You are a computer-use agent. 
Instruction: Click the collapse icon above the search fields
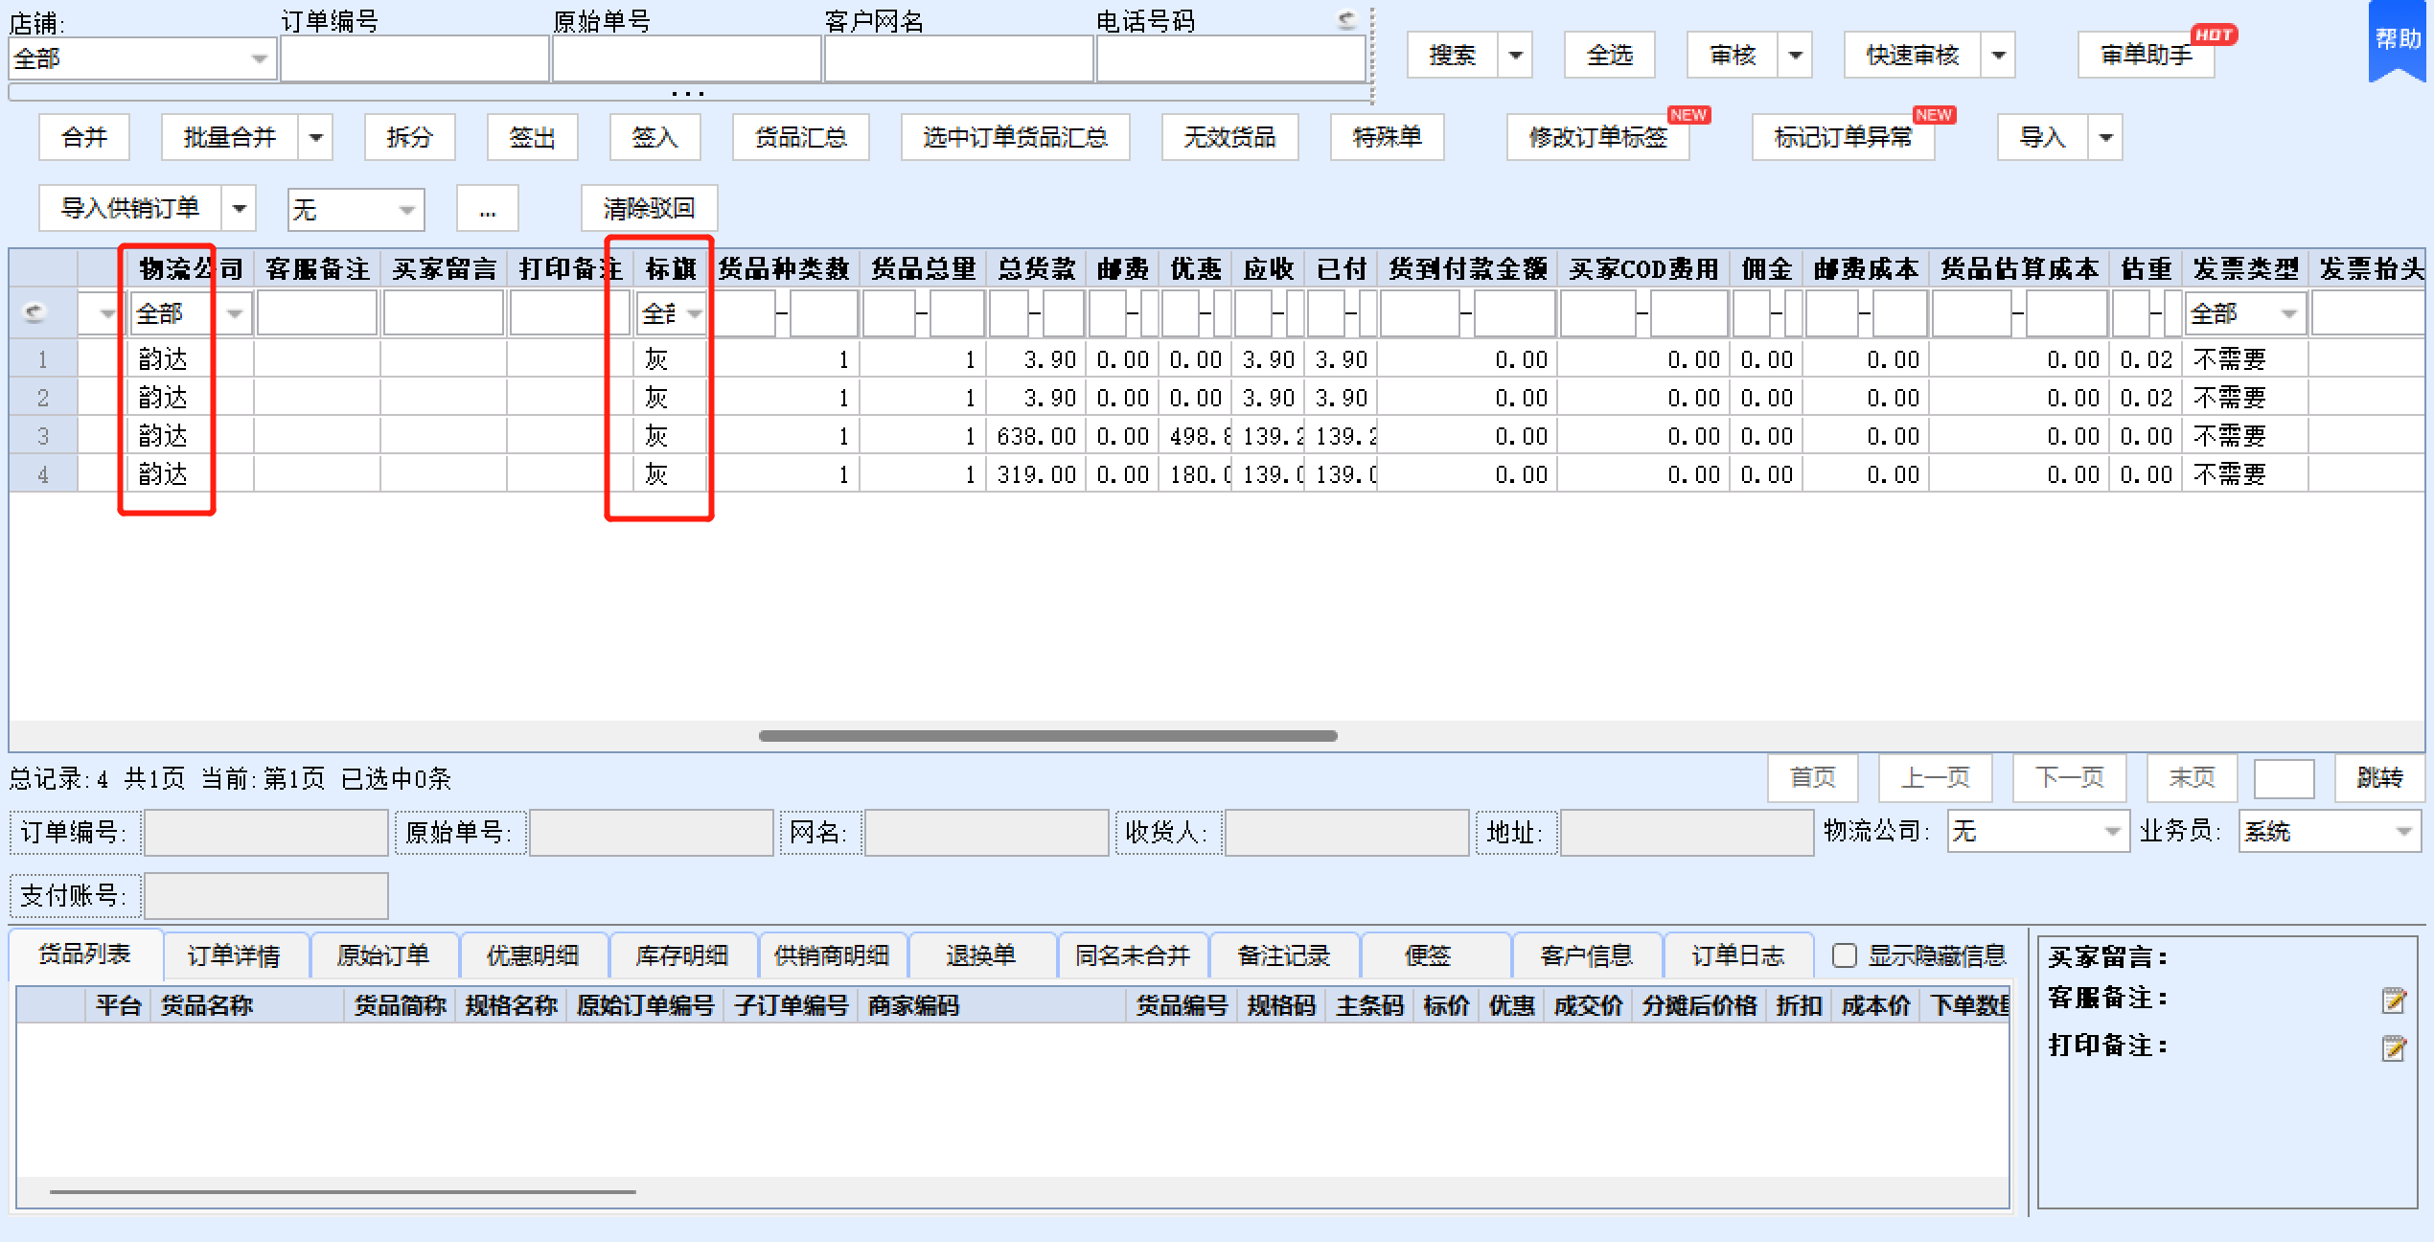[1347, 19]
